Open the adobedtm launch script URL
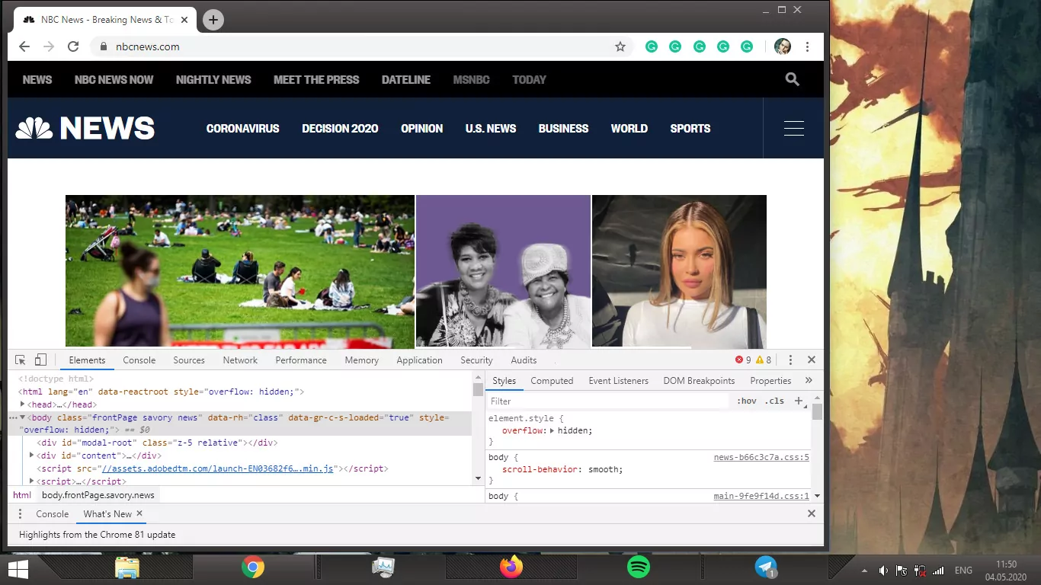 (x=217, y=468)
